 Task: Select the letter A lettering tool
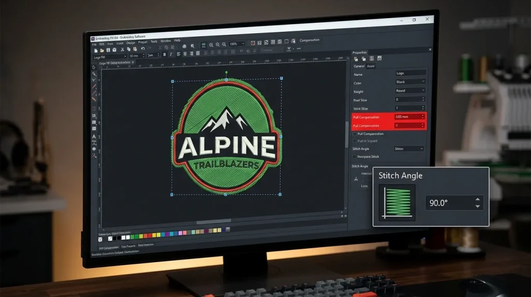point(94,136)
